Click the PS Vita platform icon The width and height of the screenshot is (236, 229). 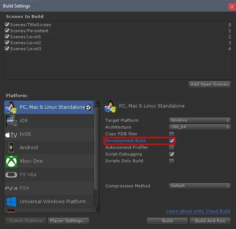pyautogui.click(x=11, y=175)
